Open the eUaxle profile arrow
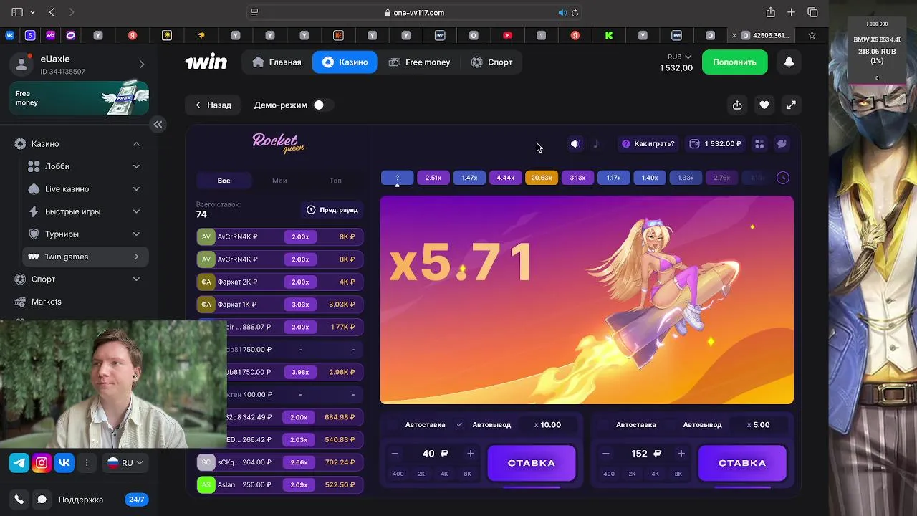 click(141, 64)
